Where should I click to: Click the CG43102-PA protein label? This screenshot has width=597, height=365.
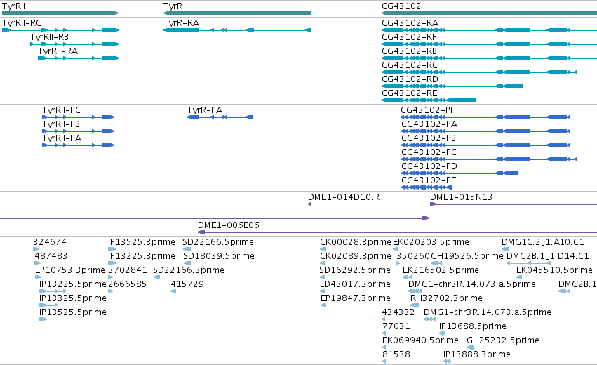429,124
